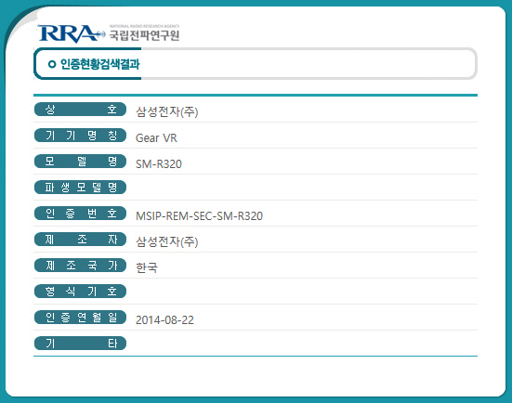
Task: Select the 상호 label pill
Action: coord(80,109)
